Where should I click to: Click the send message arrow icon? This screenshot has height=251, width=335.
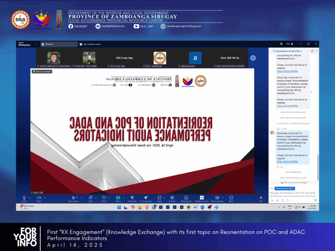315,200
